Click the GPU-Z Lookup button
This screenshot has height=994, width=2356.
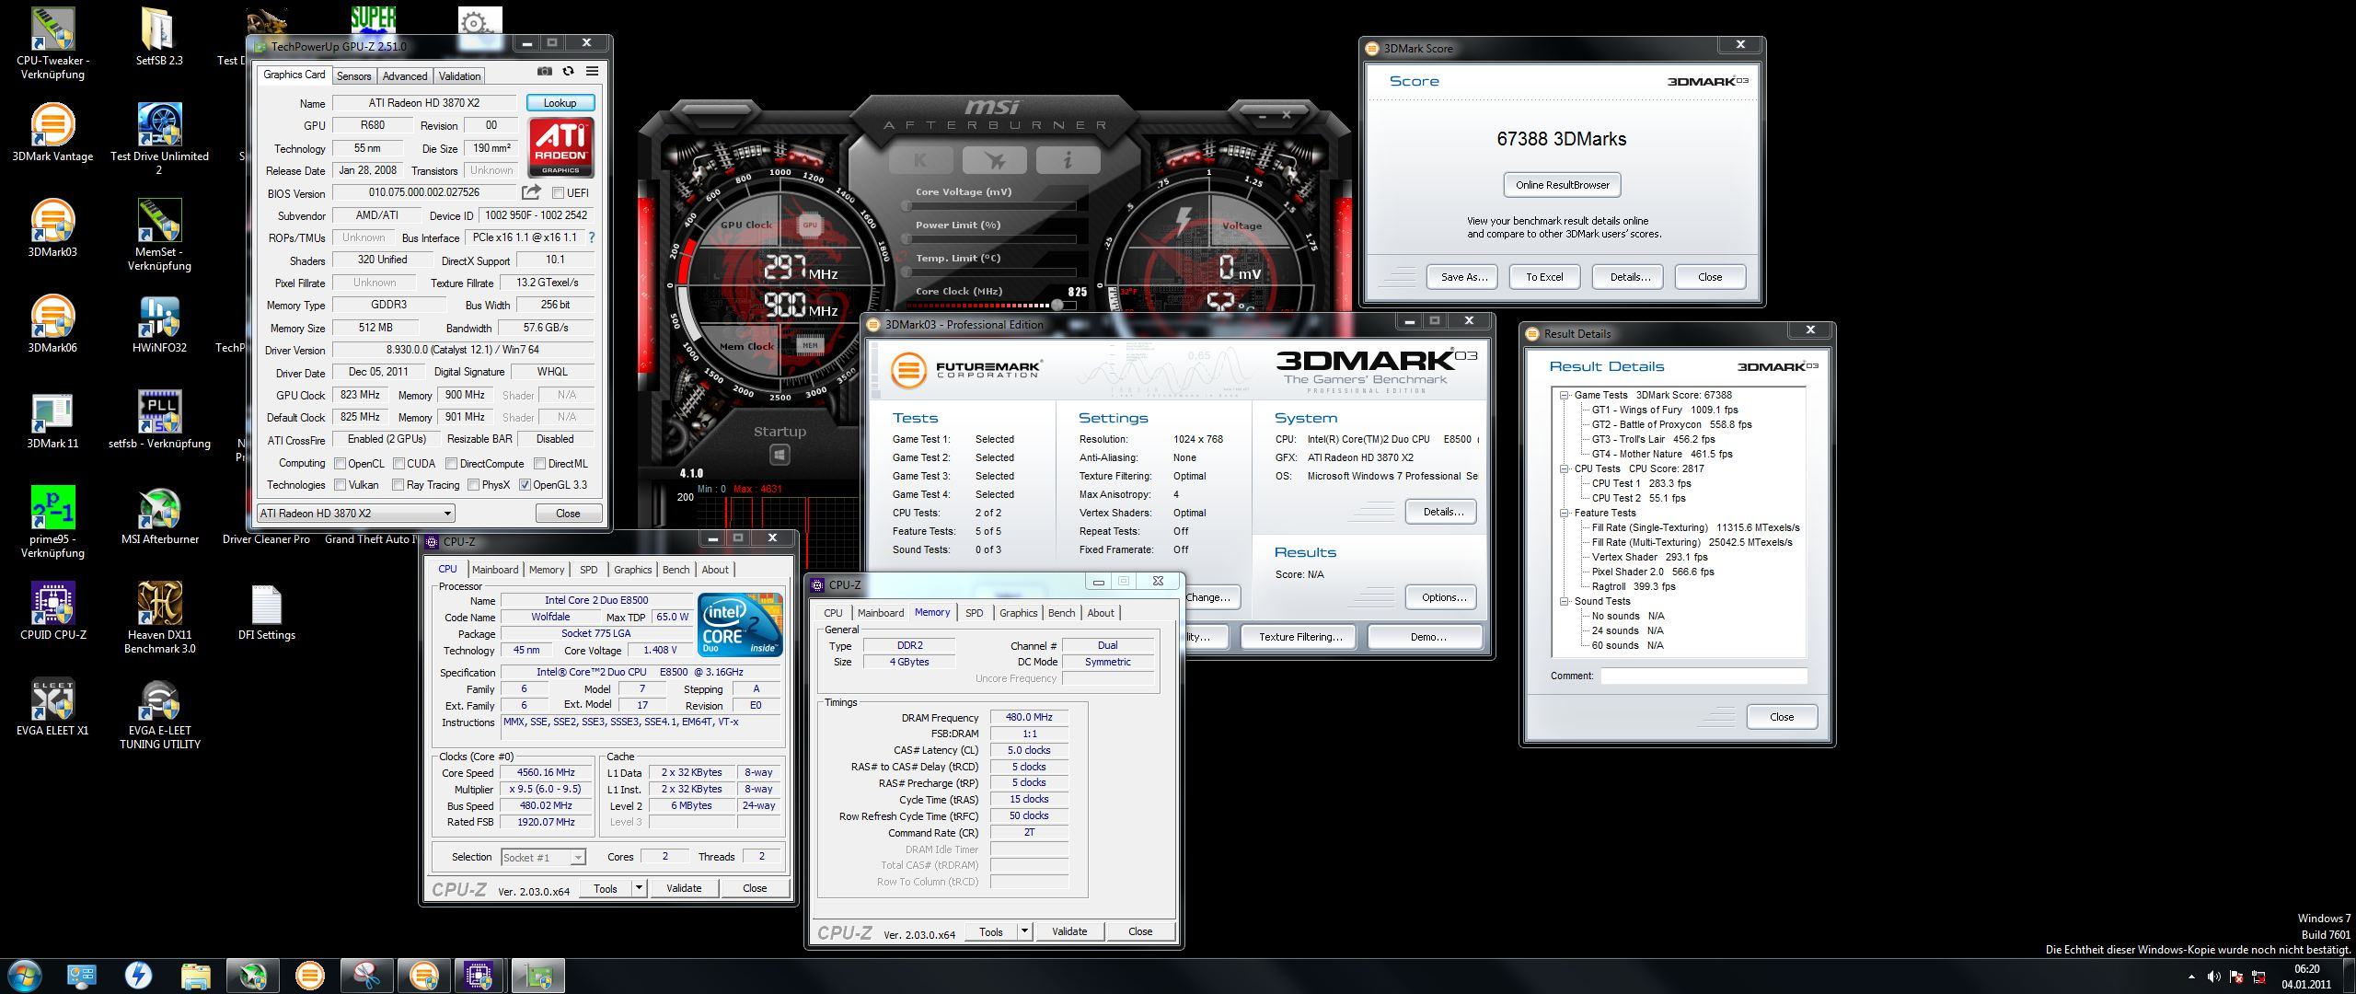(560, 103)
